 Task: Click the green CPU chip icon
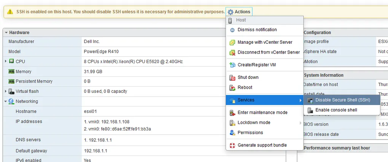pos(11,61)
